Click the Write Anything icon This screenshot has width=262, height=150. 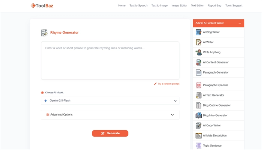click(x=198, y=52)
